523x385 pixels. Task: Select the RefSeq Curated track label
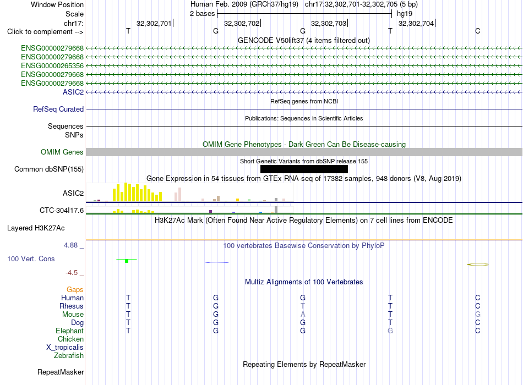coord(58,109)
